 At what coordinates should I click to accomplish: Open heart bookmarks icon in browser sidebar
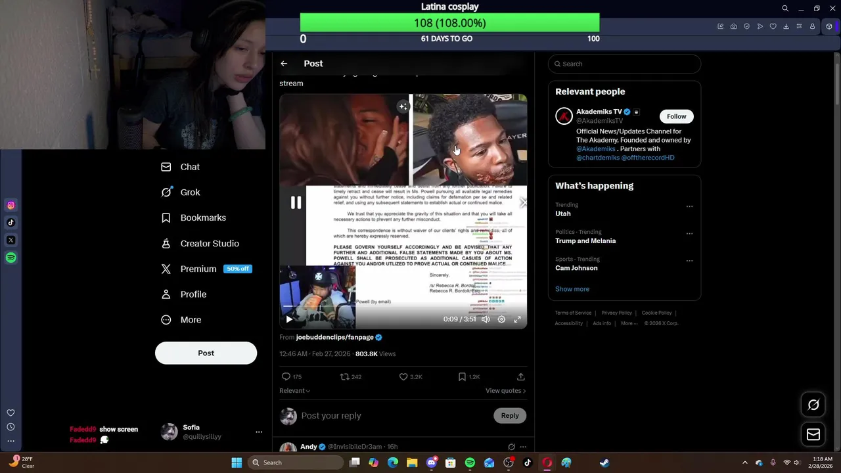[11, 413]
